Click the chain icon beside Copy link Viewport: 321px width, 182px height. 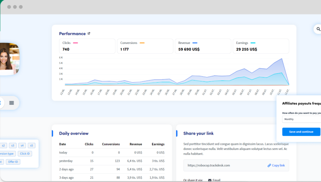click(x=269, y=165)
